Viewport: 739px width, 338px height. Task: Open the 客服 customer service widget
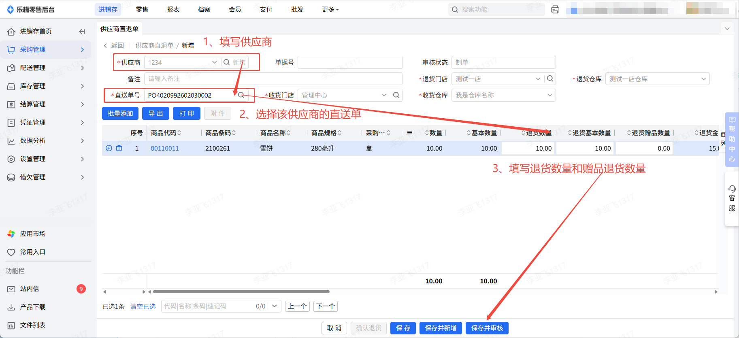[732, 199]
